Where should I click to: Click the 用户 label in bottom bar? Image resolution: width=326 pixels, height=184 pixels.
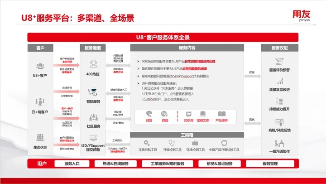click(x=42, y=164)
